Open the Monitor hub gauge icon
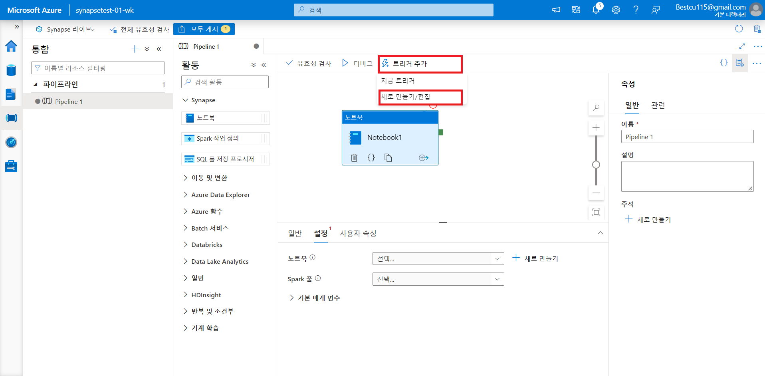This screenshot has width=765, height=376. [11, 142]
